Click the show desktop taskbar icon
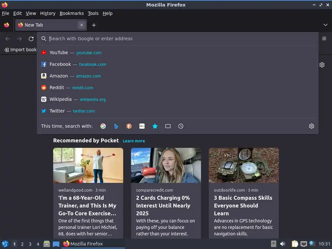Screen dimensions: 332x249 click(x=56, y=244)
